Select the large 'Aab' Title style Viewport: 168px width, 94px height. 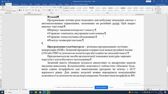point(92,9)
